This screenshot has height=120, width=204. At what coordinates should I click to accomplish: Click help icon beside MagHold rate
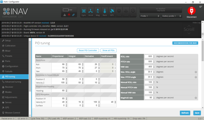(x=196, y=98)
